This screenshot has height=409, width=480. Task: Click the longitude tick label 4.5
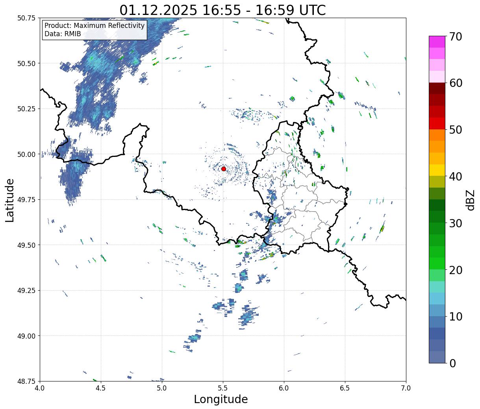(101, 388)
